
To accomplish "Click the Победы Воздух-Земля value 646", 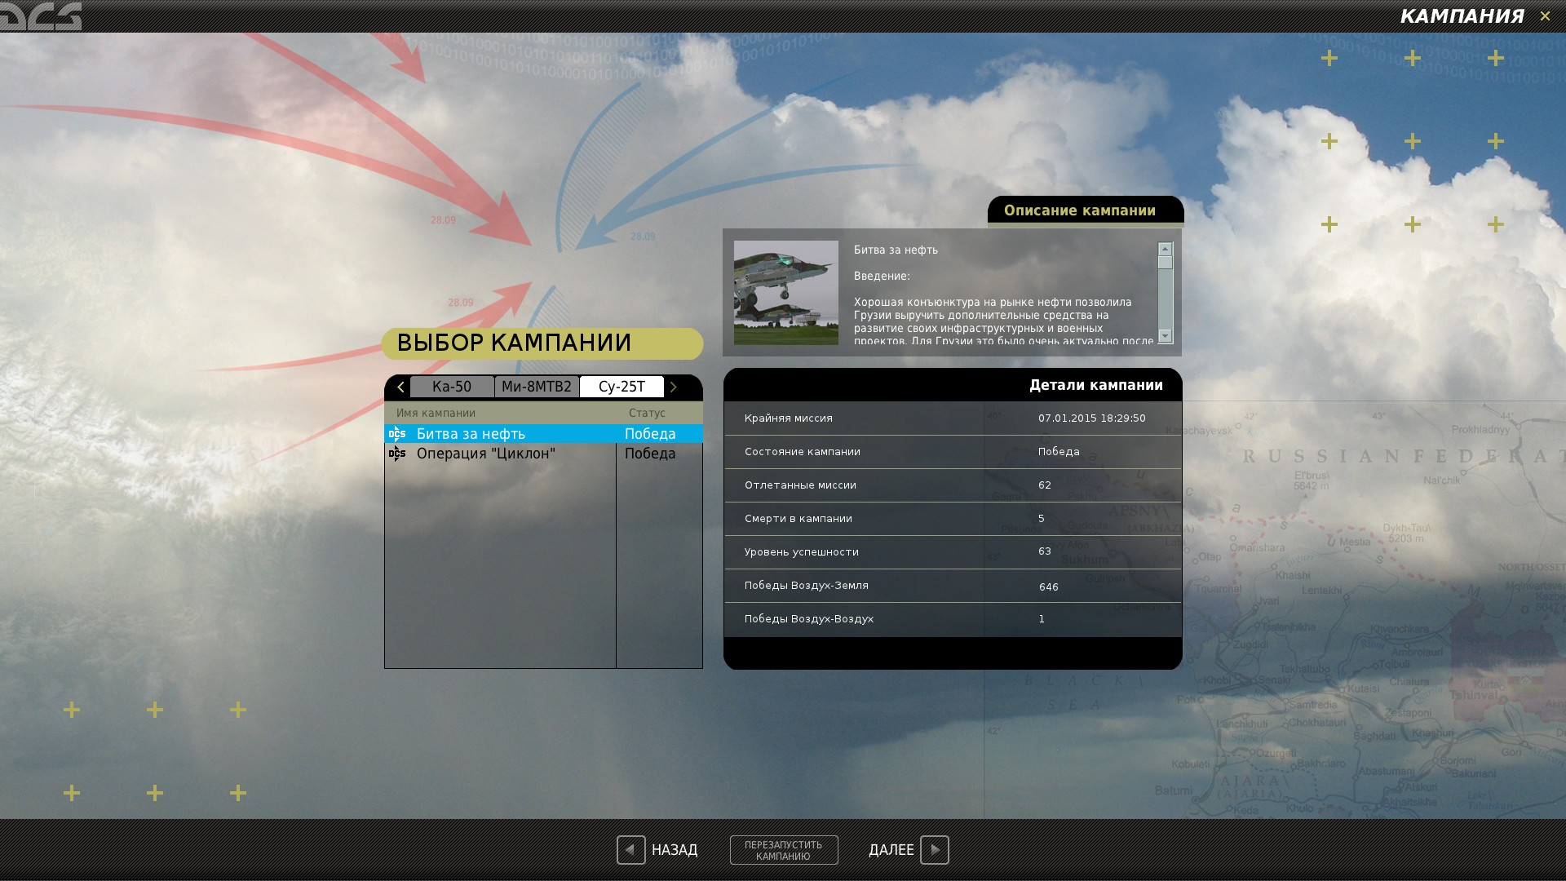I will tap(1049, 587).
